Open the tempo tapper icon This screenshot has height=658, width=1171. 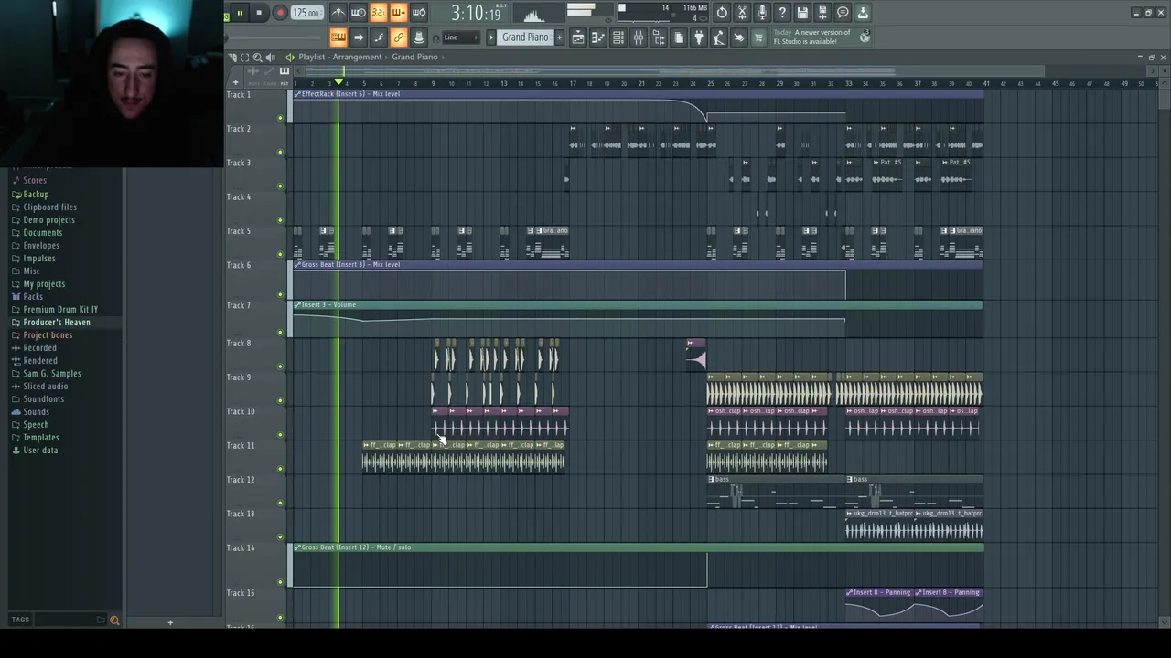pos(719,37)
